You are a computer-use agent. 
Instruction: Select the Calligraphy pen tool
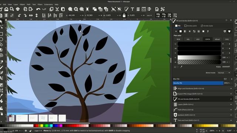[x=1, y=73]
